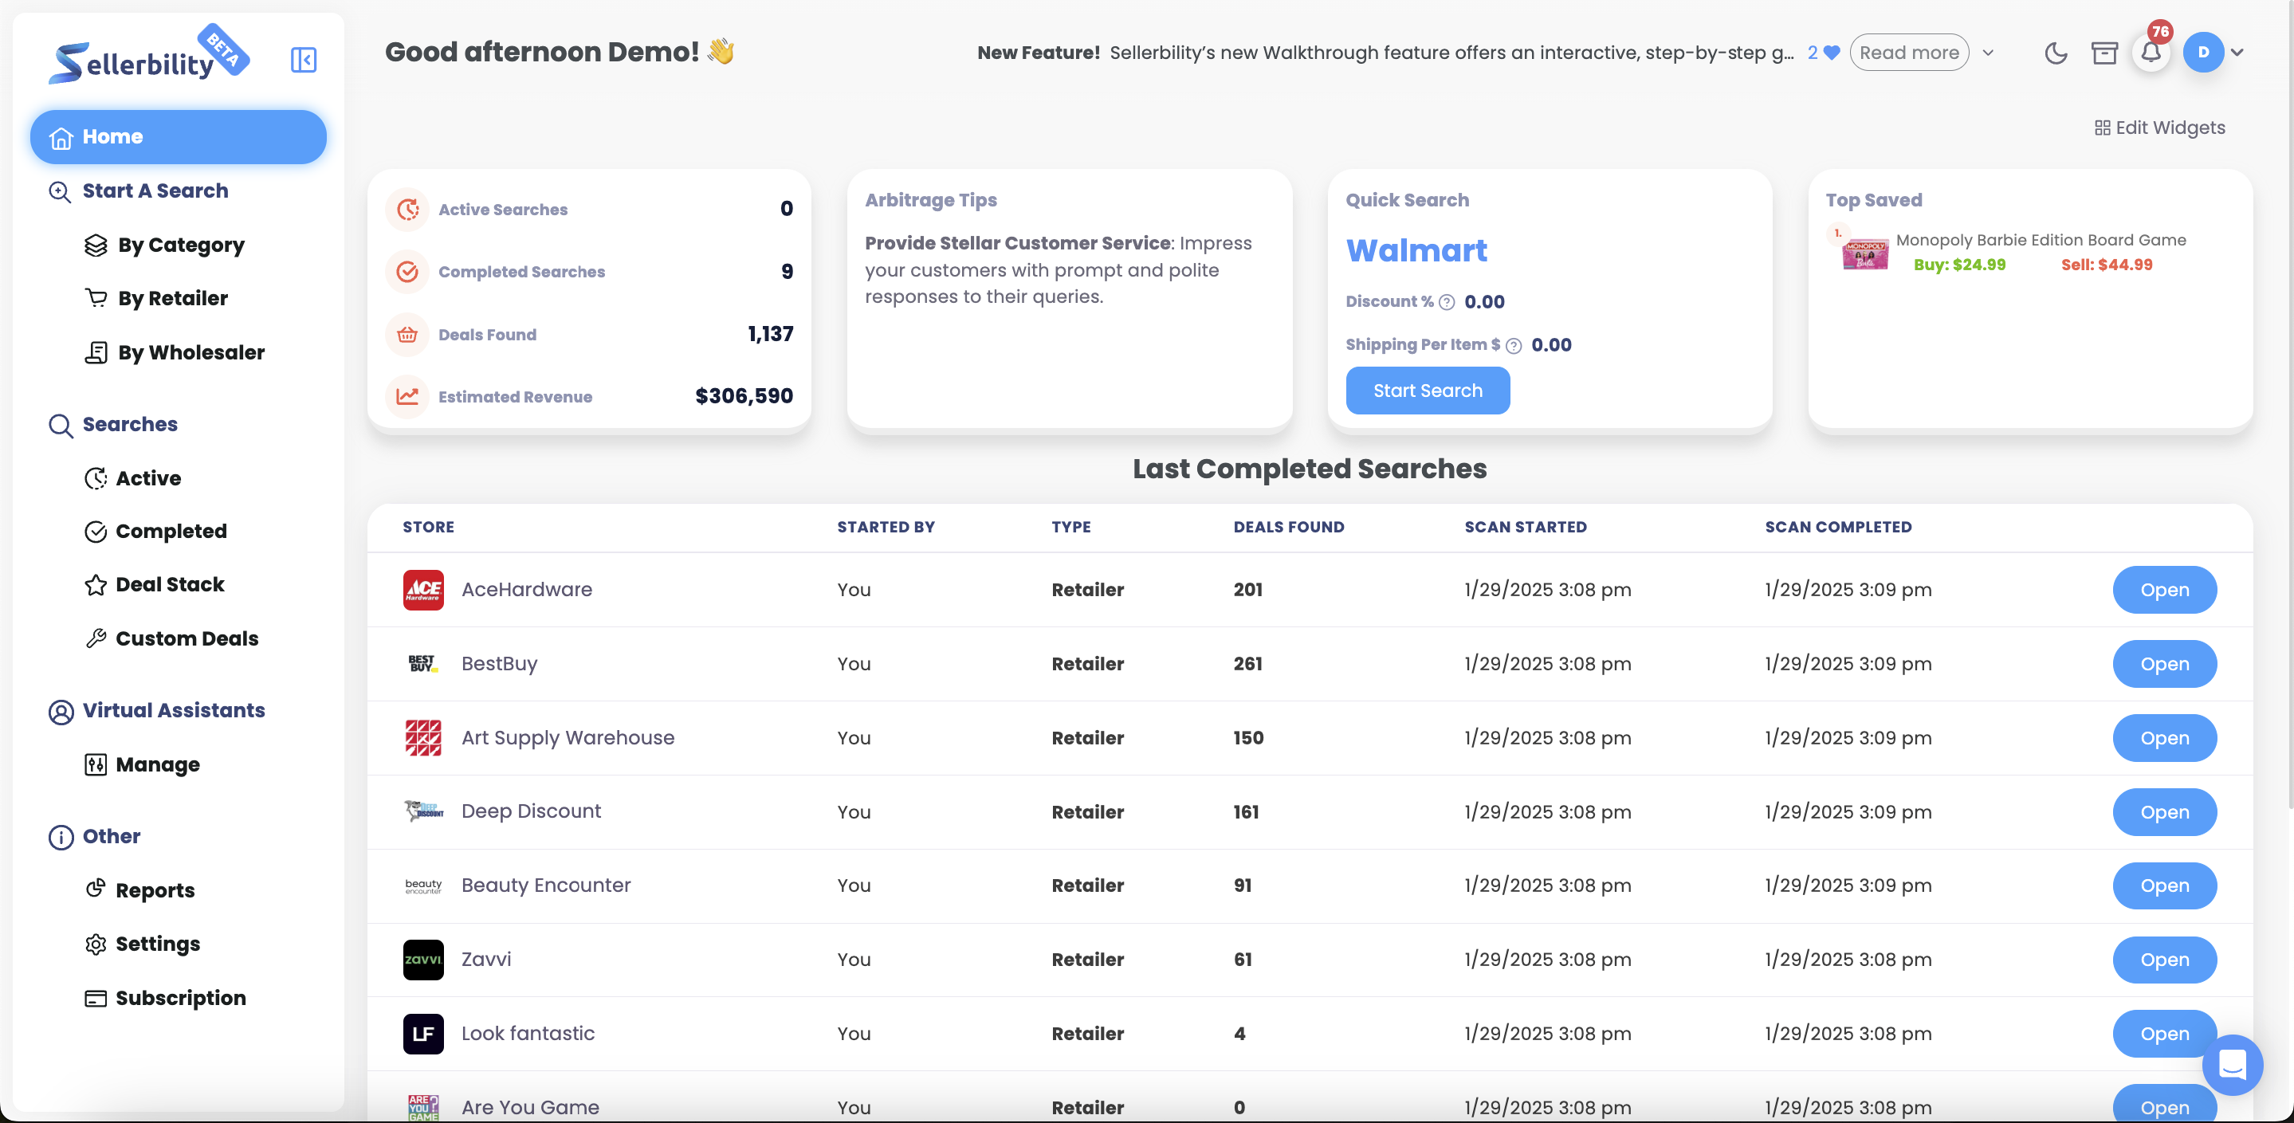Click Deals Found value 1,137

[769, 334]
